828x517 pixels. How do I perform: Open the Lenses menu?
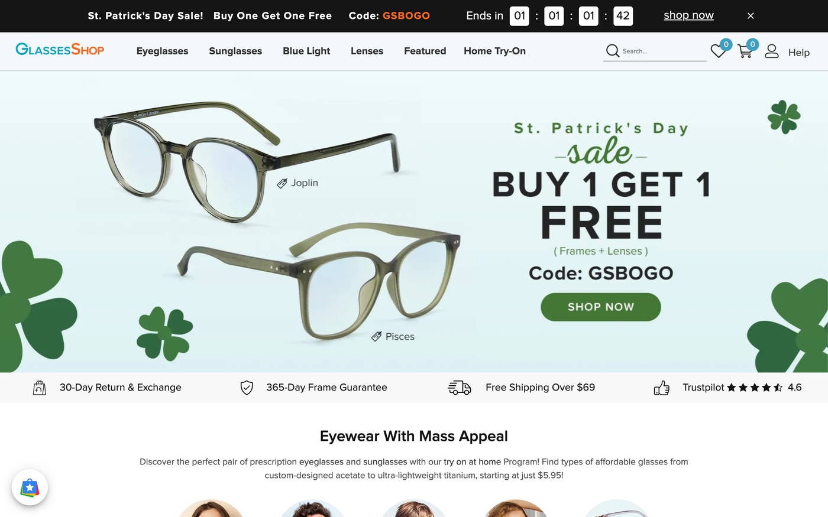click(x=367, y=51)
